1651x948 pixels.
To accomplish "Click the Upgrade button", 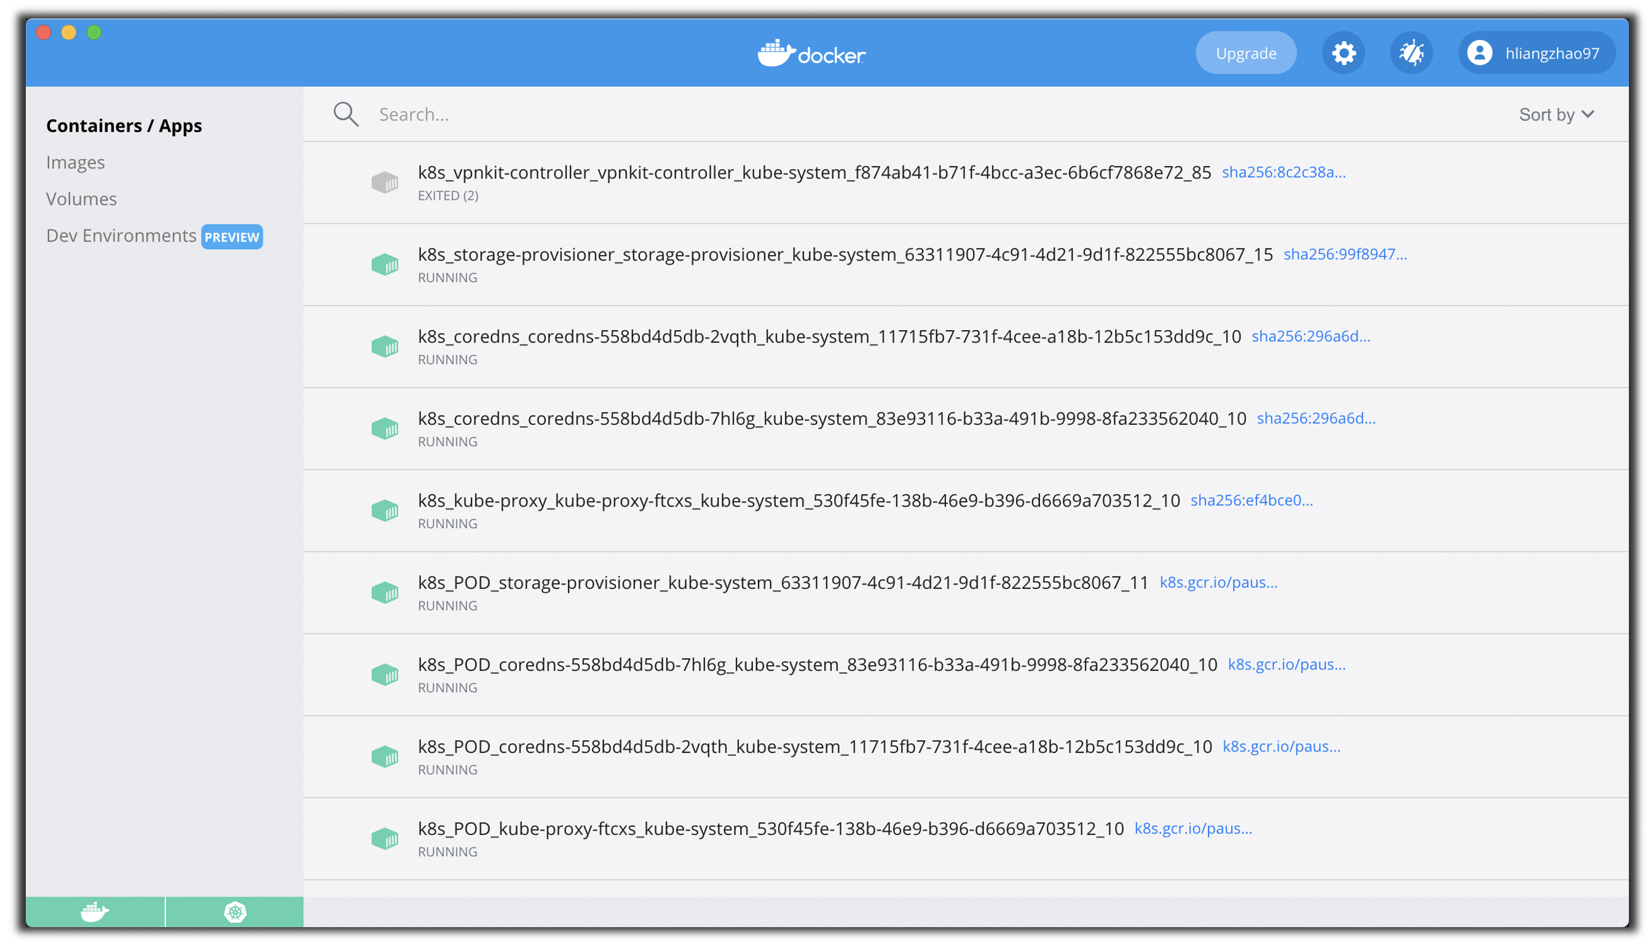I will 1245,53.
